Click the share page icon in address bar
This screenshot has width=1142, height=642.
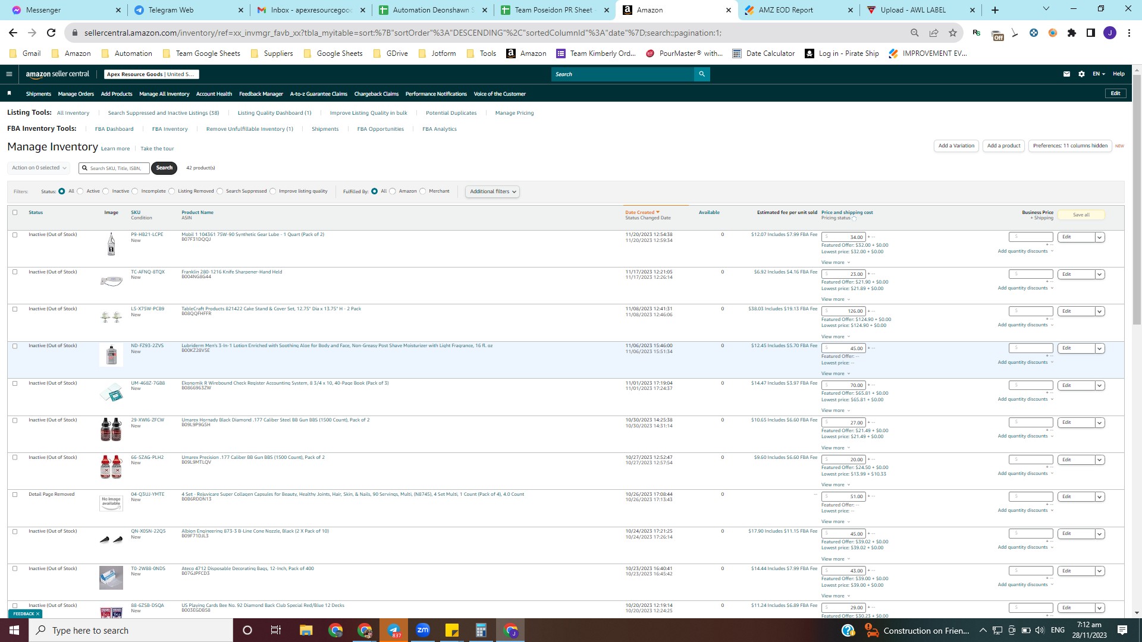(934, 33)
